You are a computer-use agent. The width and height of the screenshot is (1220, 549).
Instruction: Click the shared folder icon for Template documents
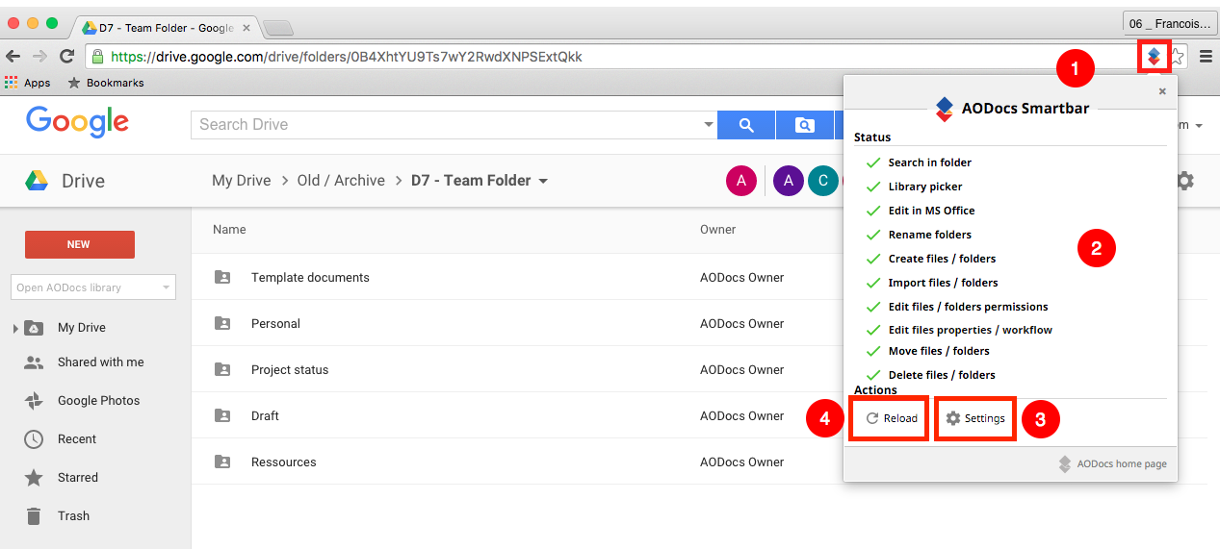[x=222, y=278]
